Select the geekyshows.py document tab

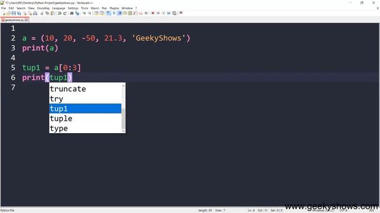[x=14, y=20]
